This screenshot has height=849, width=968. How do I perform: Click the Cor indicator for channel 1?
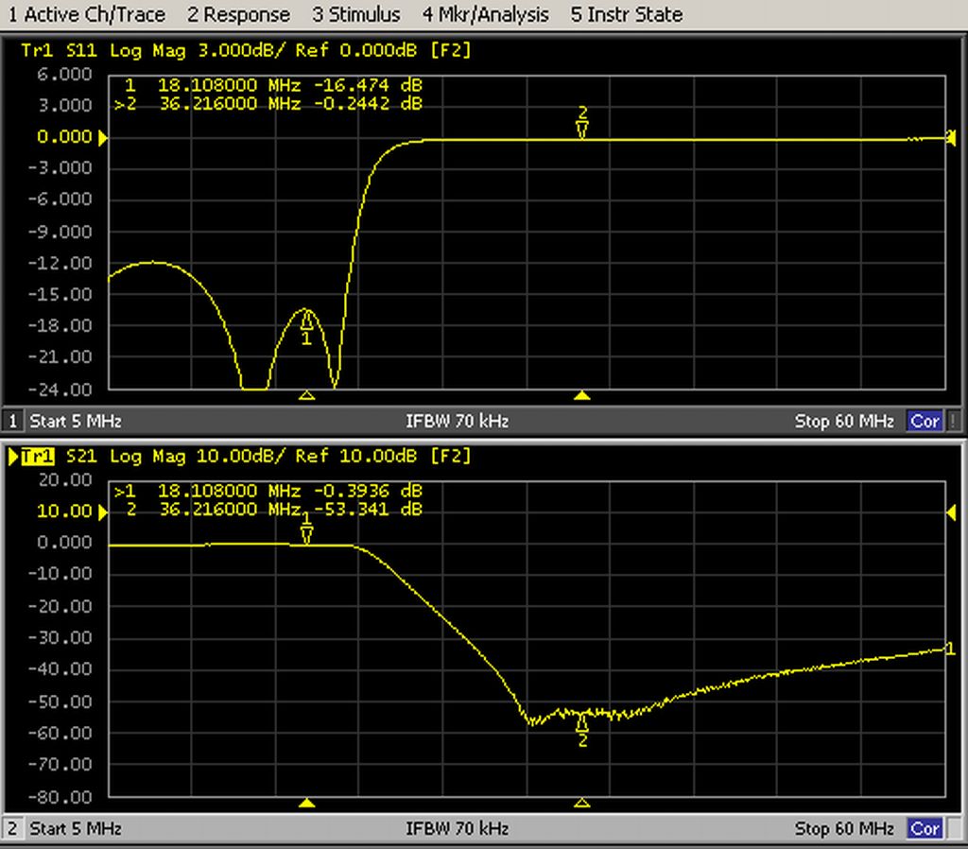pos(924,421)
